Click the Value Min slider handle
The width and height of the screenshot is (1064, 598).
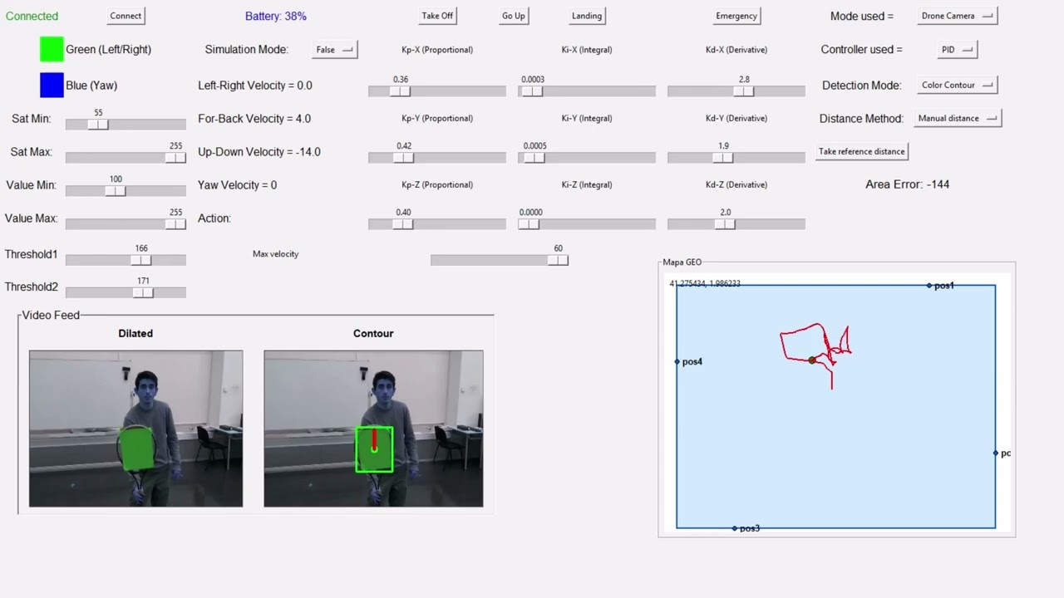click(x=116, y=191)
